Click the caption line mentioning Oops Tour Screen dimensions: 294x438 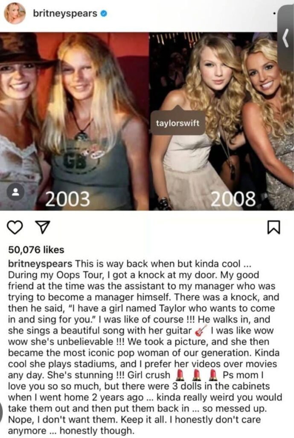pos(134,275)
